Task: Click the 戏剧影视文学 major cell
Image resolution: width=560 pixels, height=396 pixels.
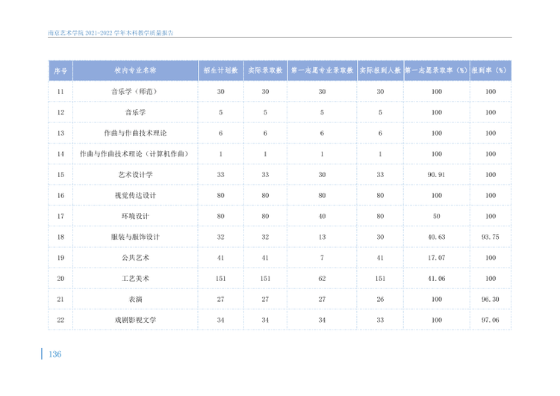Action: 135,320
